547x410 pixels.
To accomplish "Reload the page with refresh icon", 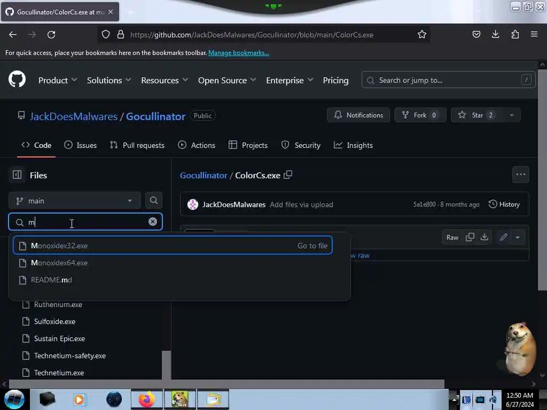I will [51, 35].
